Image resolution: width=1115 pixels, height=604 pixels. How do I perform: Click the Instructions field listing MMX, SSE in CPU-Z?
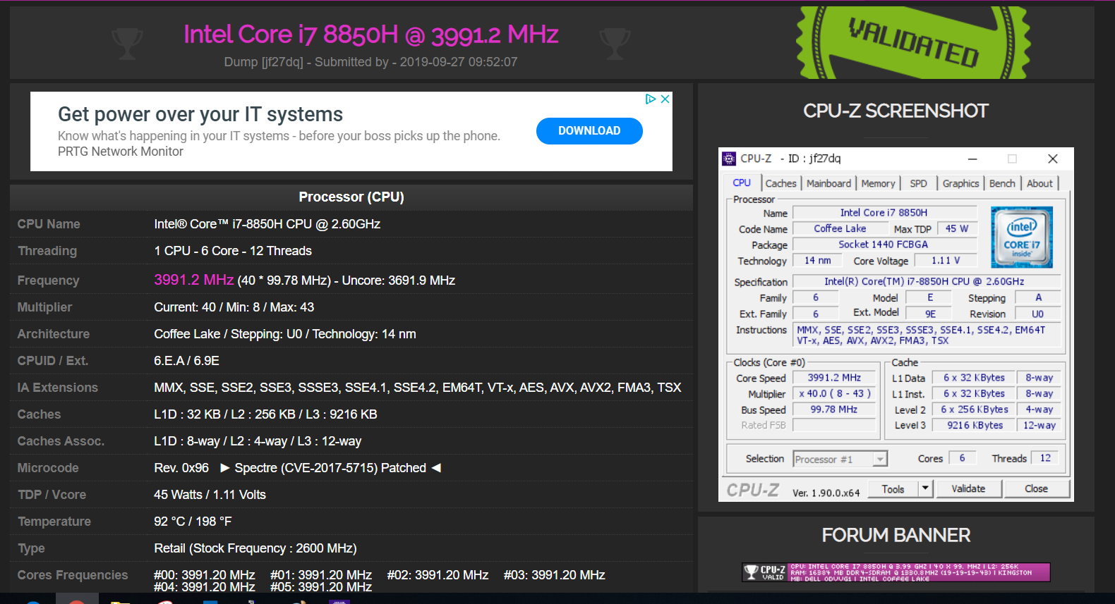pos(927,335)
